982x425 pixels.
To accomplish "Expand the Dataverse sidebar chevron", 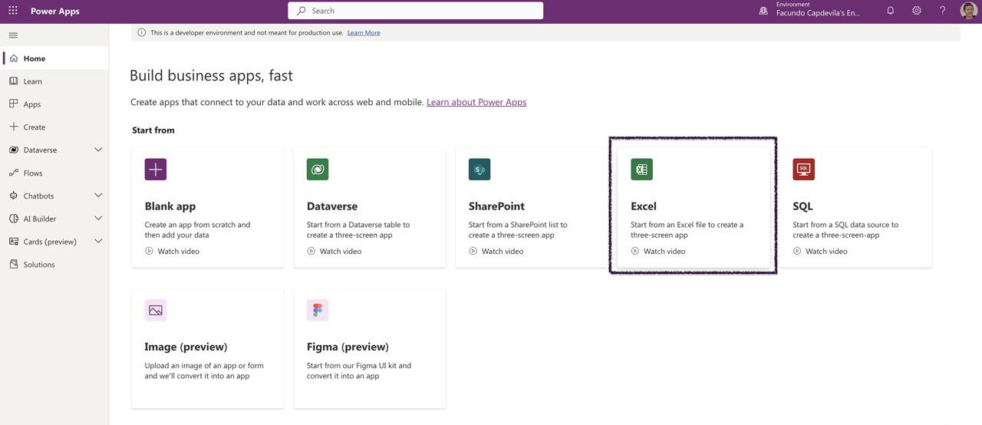I will pyautogui.click(x=98, y=150).
